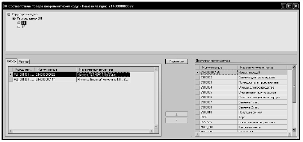Click Название номенклатуры header in left table

(x=103, y=69)
